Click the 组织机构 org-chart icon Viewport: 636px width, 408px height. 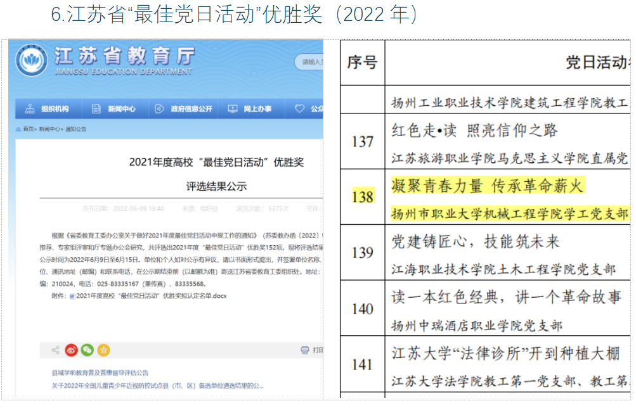pos(30,109)
